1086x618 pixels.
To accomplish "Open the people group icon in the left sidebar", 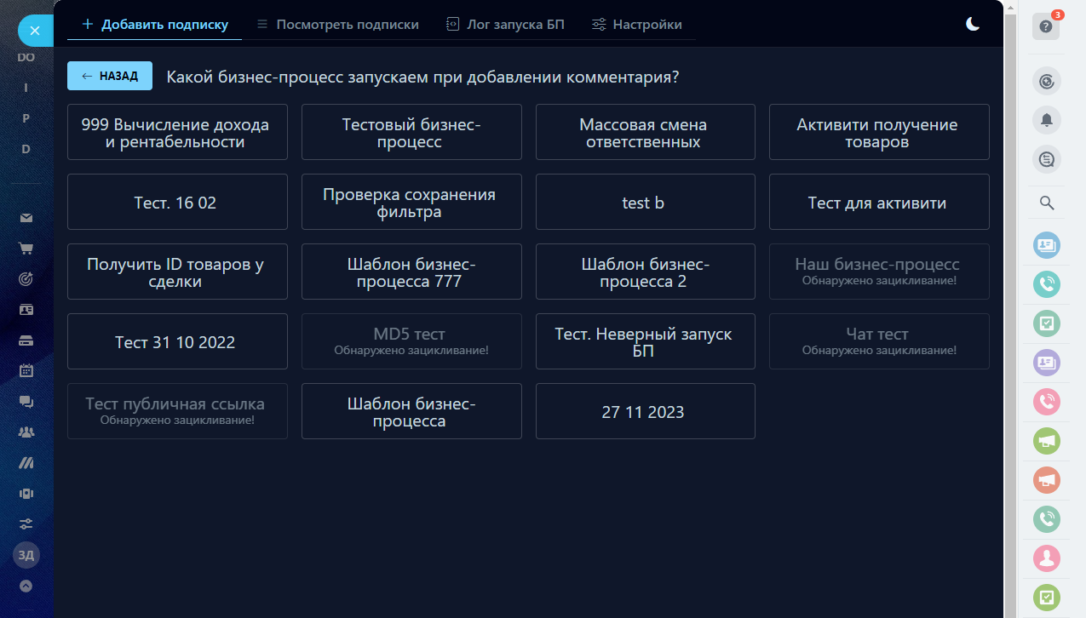I will pyautogui.click(x=26, y=432).
